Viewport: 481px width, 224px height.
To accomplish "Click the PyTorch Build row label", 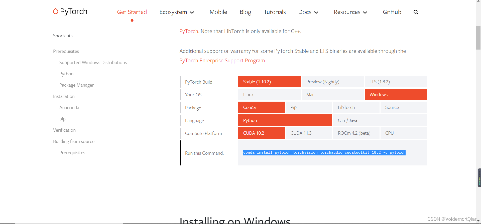I will (199, 82).
